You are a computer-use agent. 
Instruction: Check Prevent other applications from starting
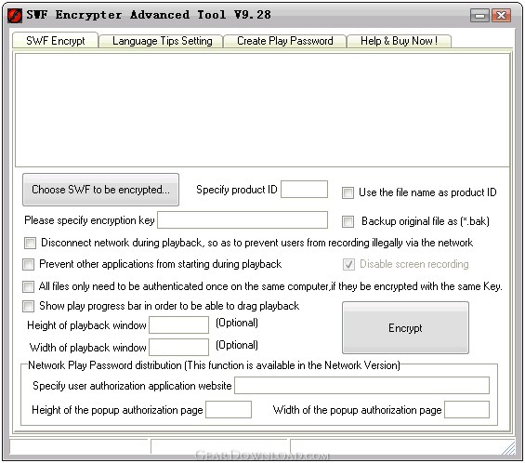[x=28, y=265]
